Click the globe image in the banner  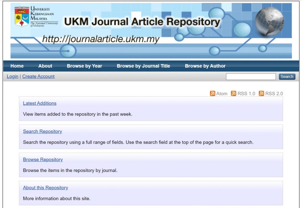(269, 21)
